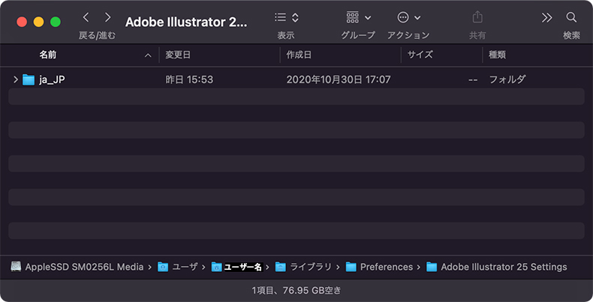Viewport: 593px width, 302px height.
Task: Click the status text 1項目、76.95 GB空き
Action: click(x=296, y=290)
